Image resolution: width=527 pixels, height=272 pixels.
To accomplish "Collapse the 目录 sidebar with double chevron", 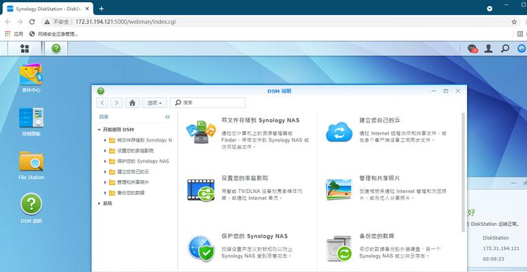I will tap(168, 117).
